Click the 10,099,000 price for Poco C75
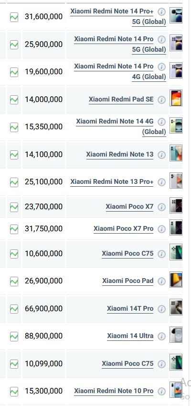The width and height of the screenshot is (191, 406). 43,364
